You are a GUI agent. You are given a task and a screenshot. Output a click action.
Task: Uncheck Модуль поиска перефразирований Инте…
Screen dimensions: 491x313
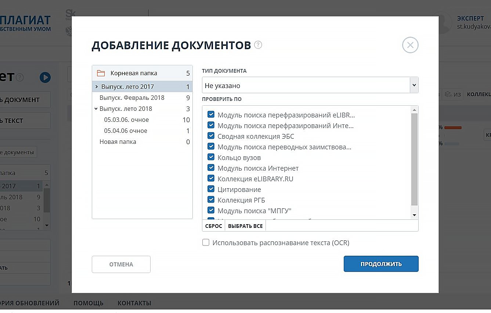pos(211,125)
